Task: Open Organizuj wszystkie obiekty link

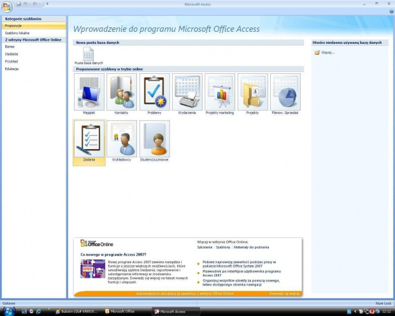Action: click(x=241, y=282)
